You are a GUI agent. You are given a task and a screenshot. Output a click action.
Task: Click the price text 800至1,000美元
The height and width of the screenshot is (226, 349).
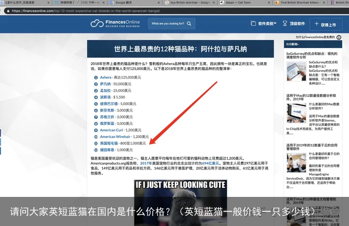point(133,144)
